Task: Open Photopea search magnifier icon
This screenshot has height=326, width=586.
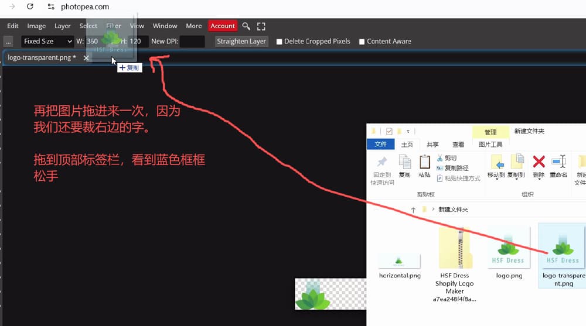Action: click(246, 26)
